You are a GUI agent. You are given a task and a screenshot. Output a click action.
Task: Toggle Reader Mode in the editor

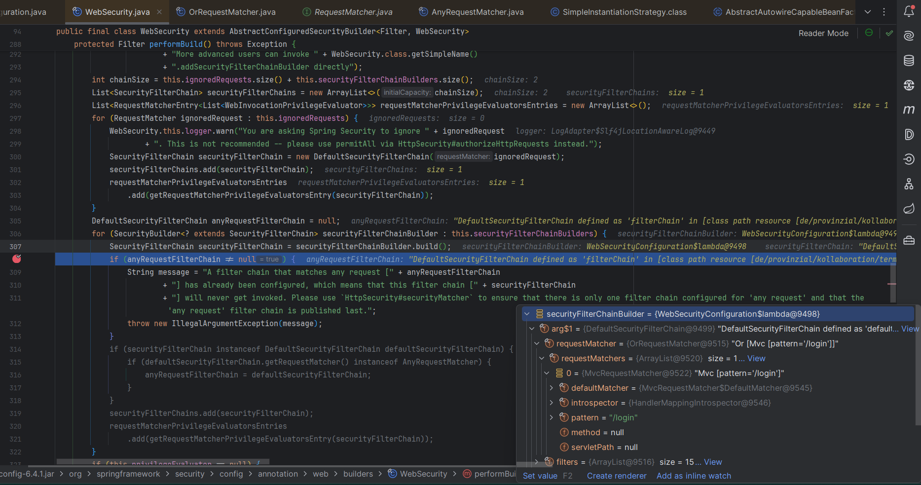pos(823,33)
